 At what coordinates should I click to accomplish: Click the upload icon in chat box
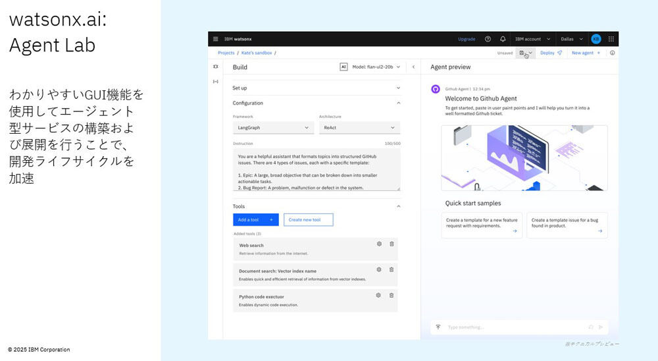(x=438, y=327)
